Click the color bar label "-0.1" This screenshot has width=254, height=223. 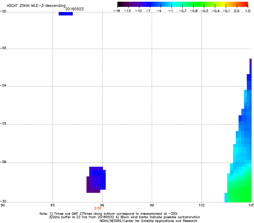(x=226, y=11)
